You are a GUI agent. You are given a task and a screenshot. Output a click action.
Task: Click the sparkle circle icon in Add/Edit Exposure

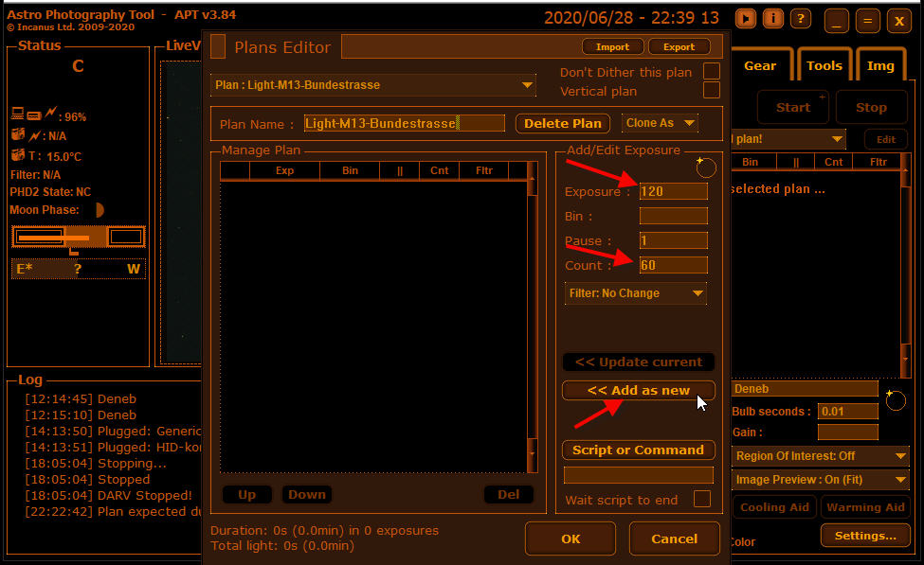pos(705,167)
